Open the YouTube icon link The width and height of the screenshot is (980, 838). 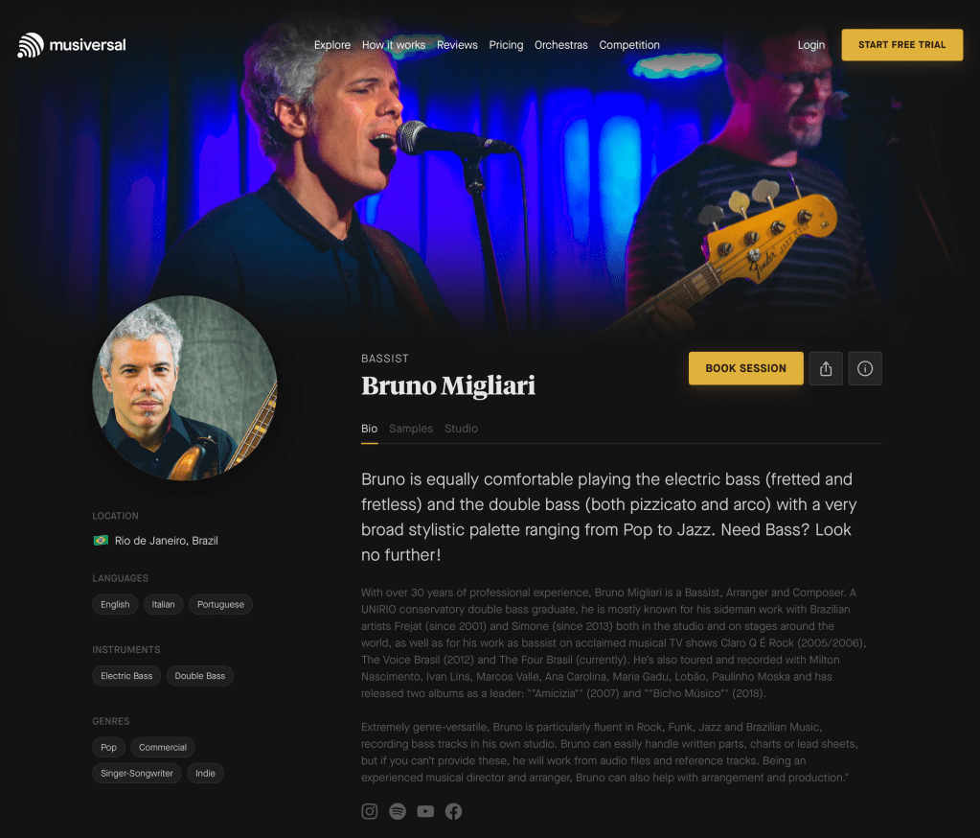coord(425,811)
